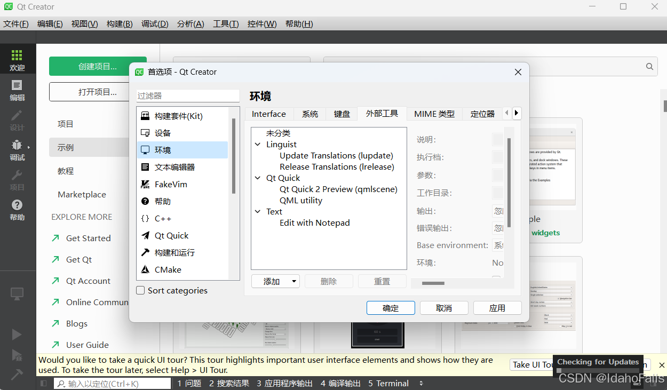
Task: Open the 3 应用程序输出 output pane
Action: pos(284,384)
